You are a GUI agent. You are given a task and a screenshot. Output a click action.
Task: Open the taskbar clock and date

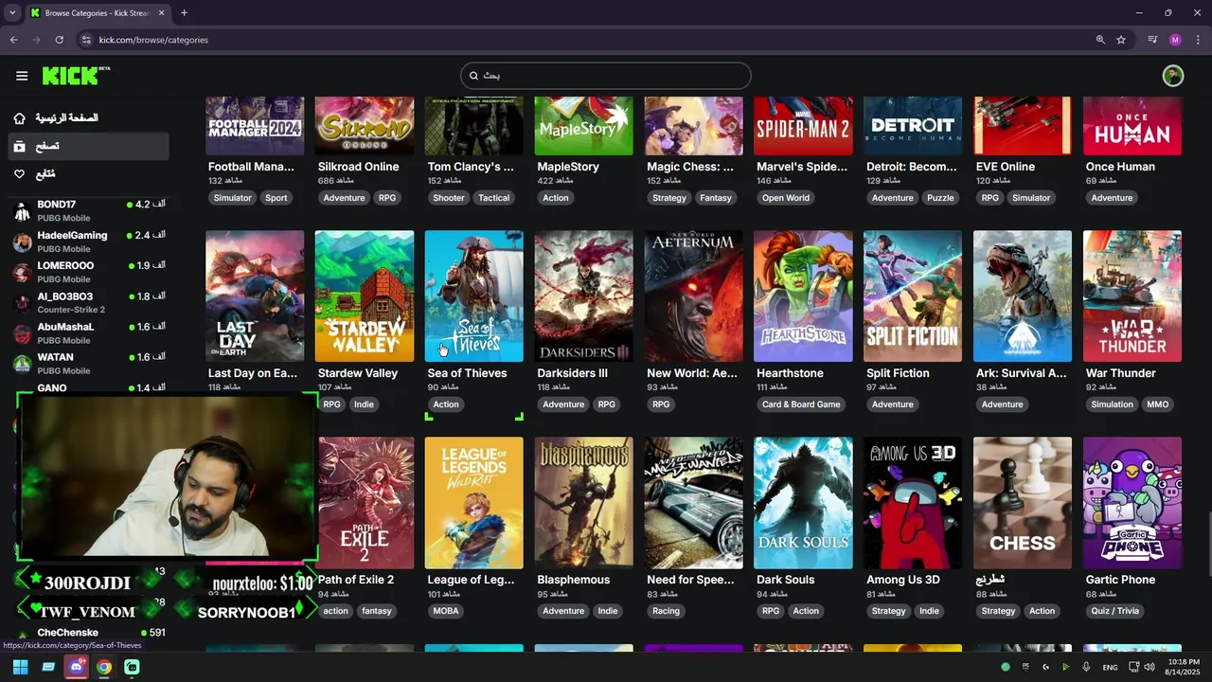[x=1183, y=667]
